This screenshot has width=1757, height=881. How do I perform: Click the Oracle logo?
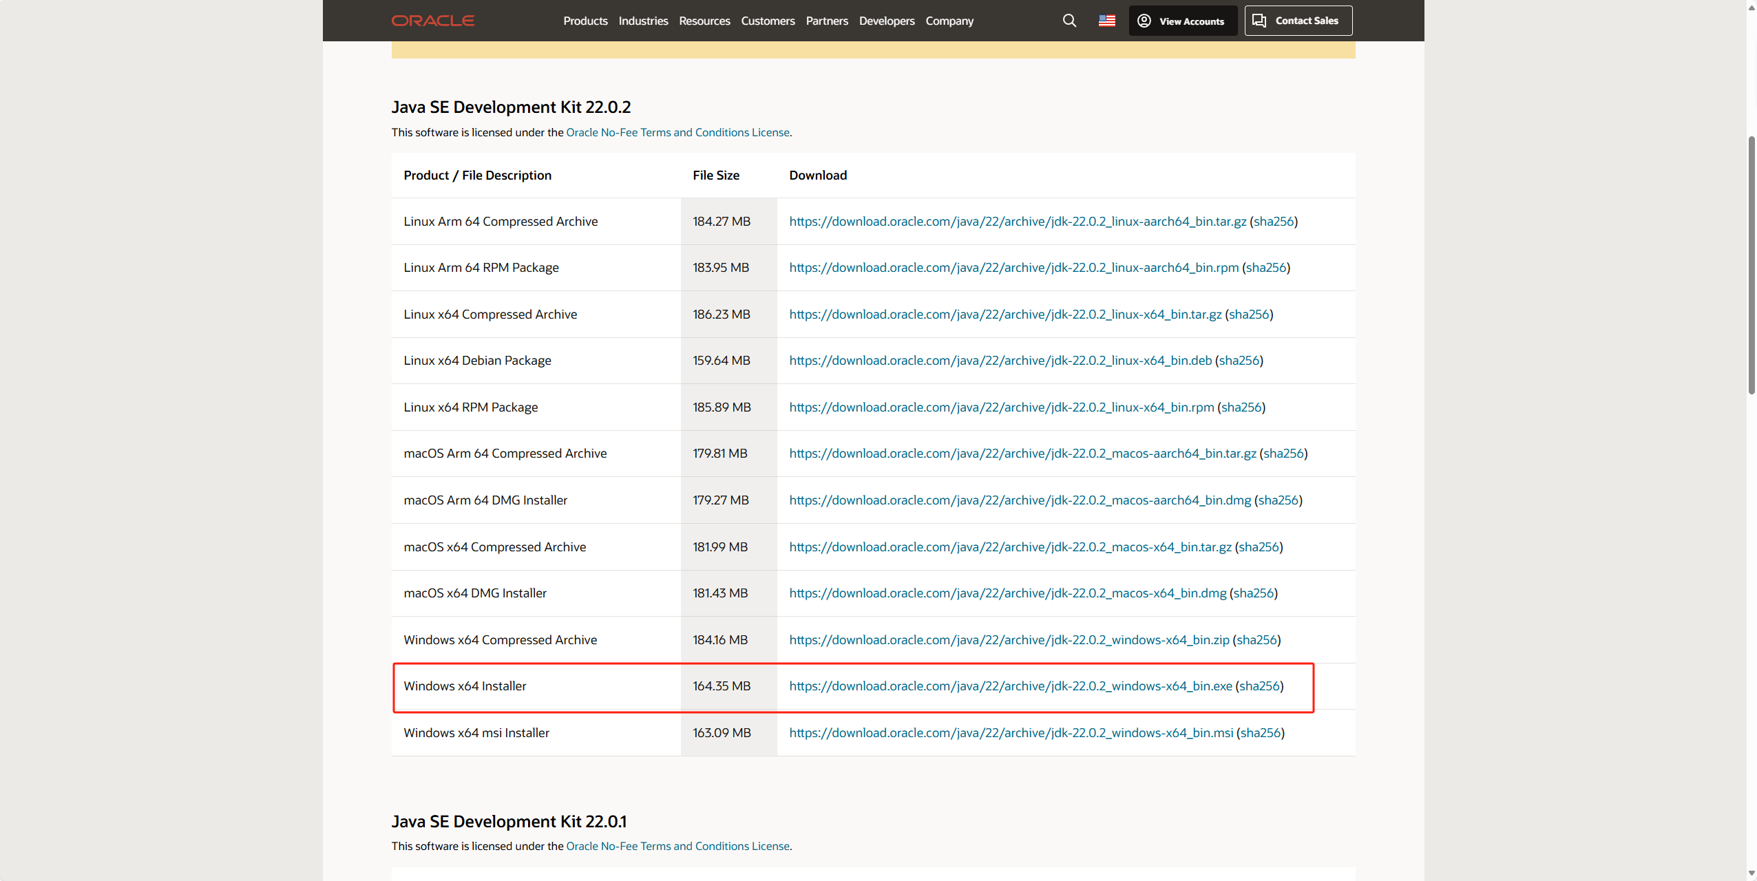click(432, 21)
